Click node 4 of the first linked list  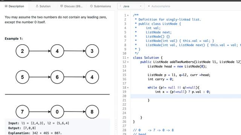(57, 51)
